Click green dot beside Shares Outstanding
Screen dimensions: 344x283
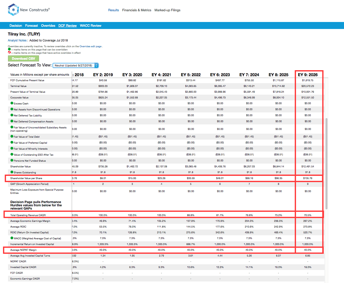click(x=12, y=172)
